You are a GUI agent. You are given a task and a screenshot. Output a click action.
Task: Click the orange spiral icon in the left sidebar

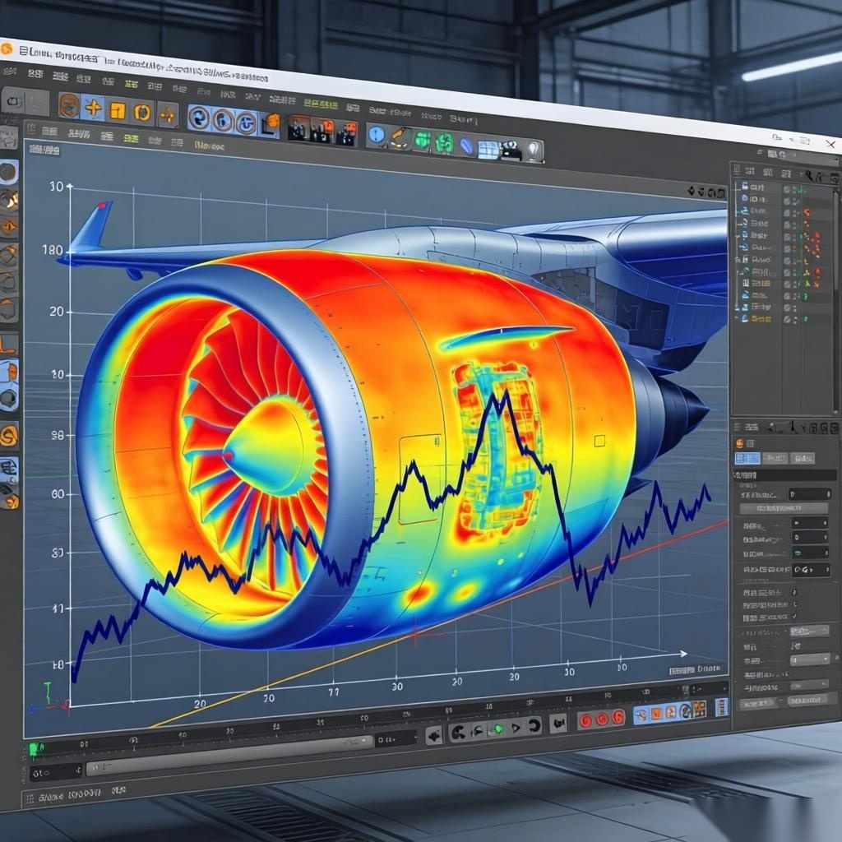click(9, 436)
